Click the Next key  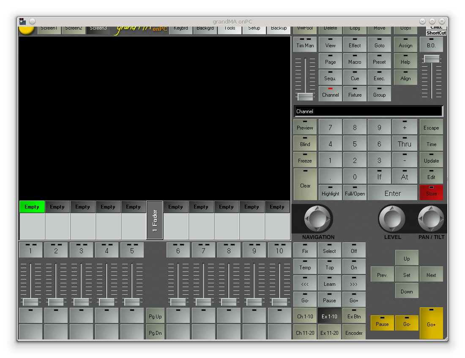431,274
